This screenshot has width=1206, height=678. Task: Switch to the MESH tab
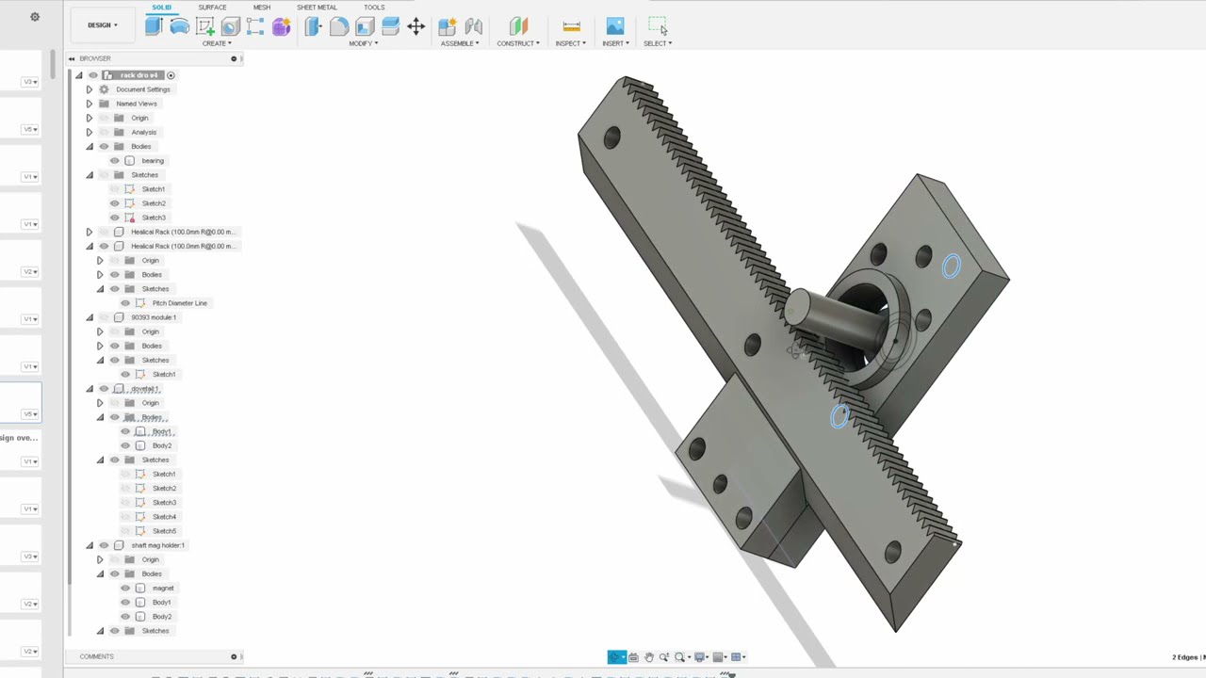click(262, 8)
